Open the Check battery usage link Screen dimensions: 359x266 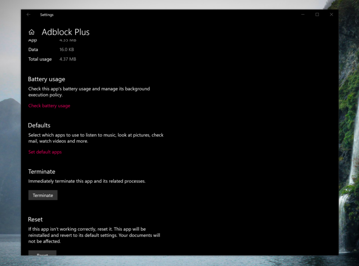[x=49, y=106]
